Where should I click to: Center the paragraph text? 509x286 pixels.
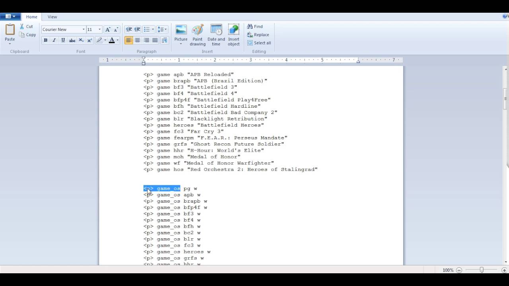click(x=137, y=40)
